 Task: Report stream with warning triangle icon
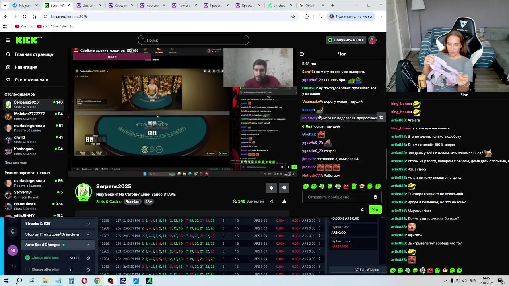[x=284, y=201]
